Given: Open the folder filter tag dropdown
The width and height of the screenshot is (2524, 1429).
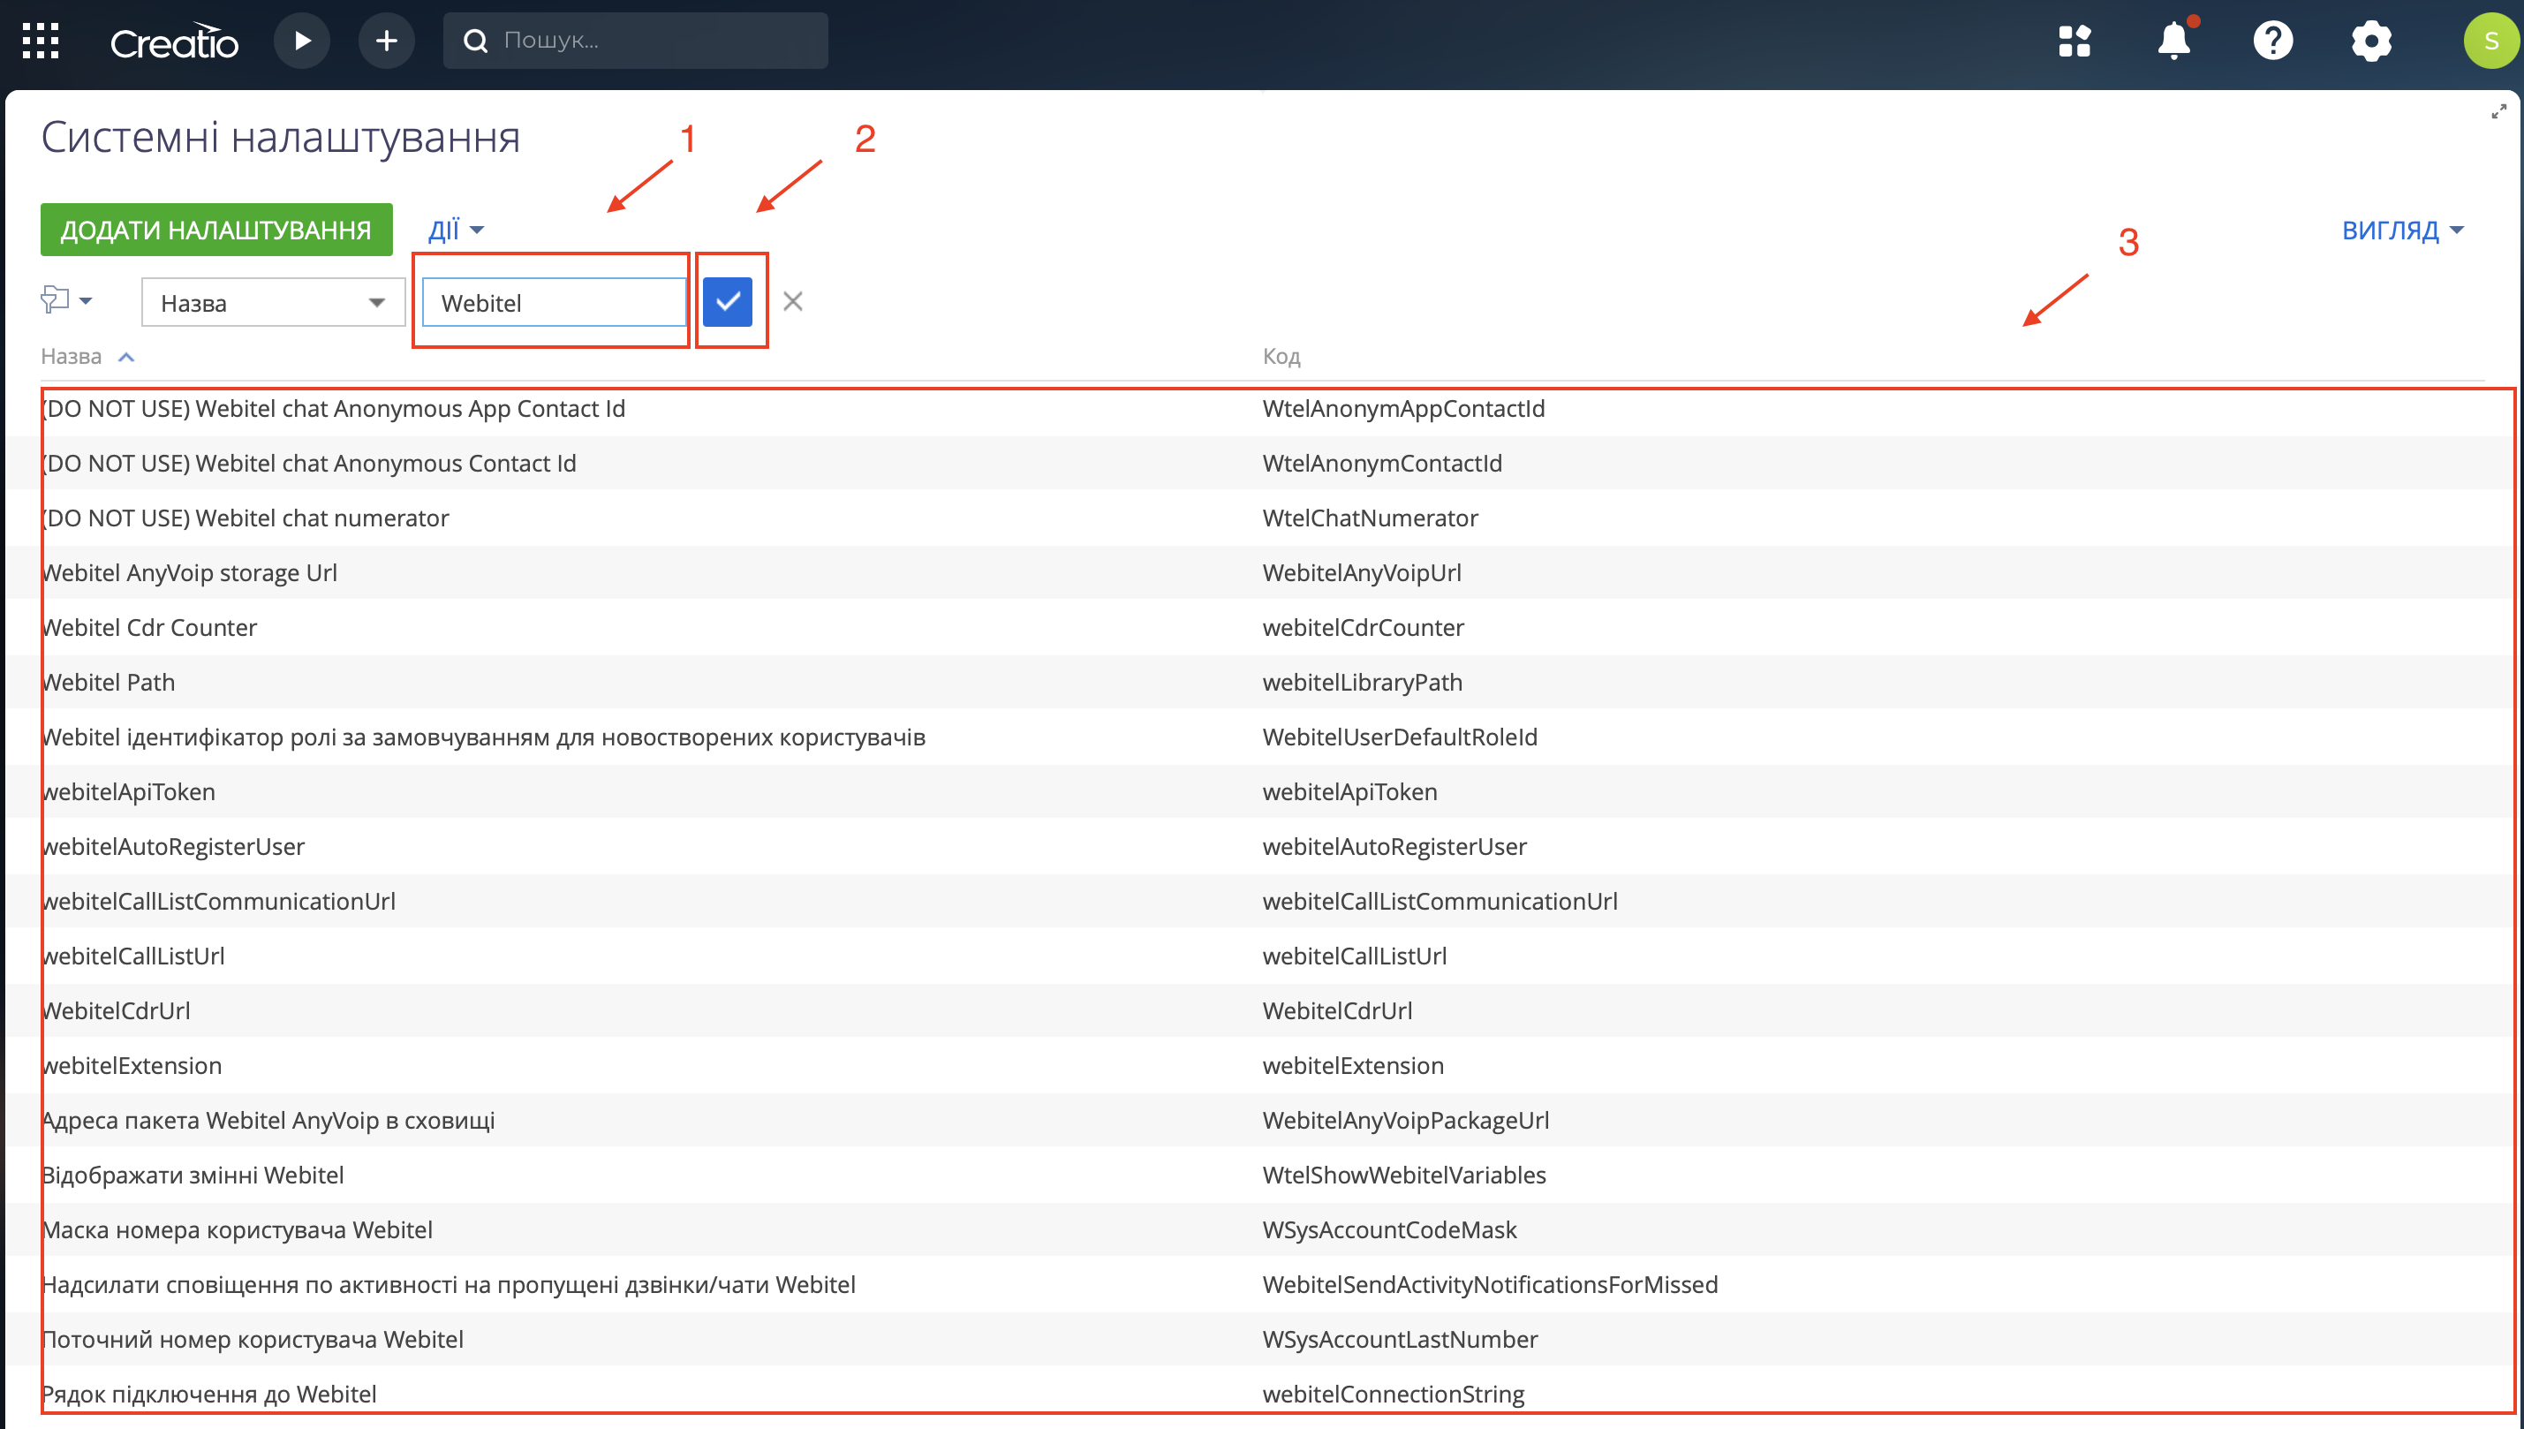Looking at the screenshot, I should pyautogui.click(x=67, y=300).
